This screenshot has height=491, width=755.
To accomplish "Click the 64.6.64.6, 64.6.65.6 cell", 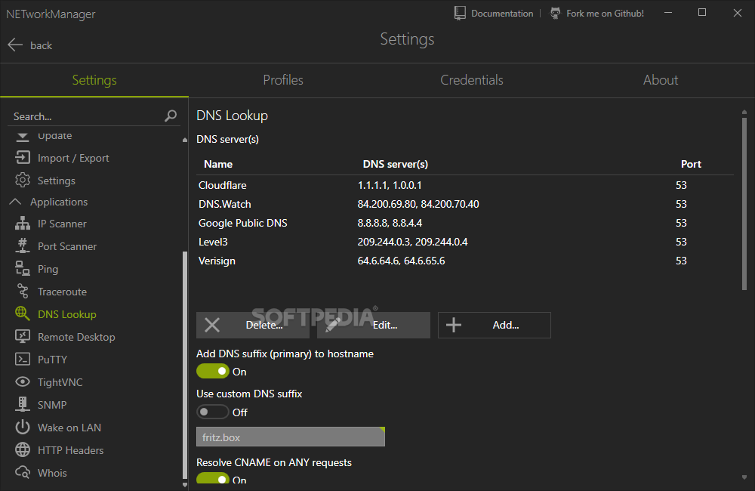I will [401, 261].
